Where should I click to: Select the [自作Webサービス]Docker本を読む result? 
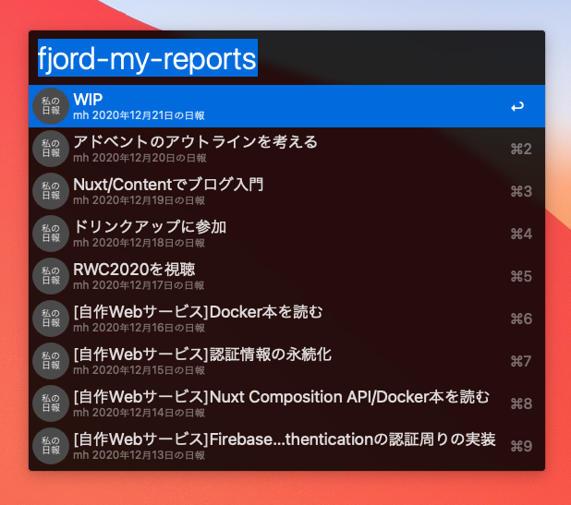286,319
